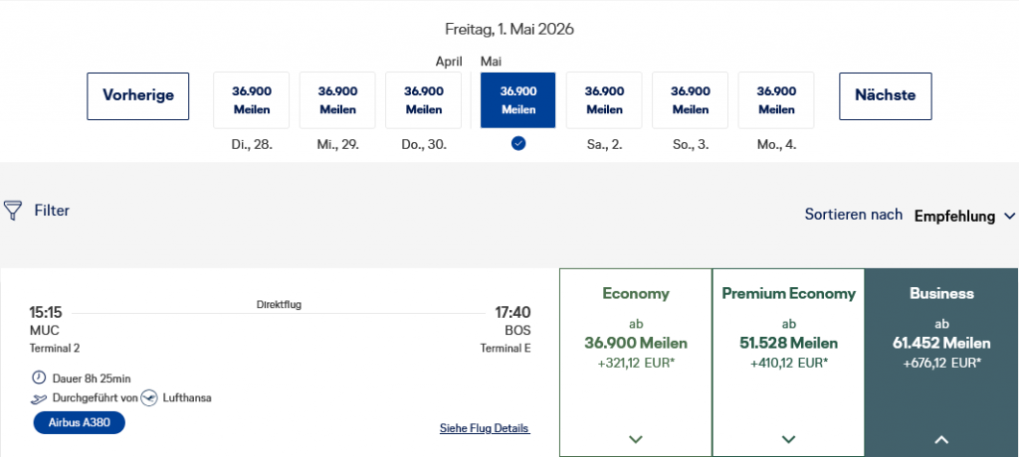Choose Mo., 4. date tile

pos(775,100)
